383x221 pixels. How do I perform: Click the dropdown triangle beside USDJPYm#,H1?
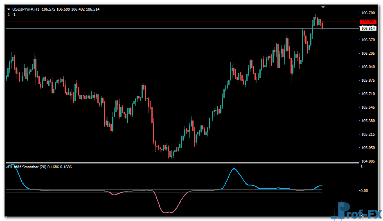(9, 9)
